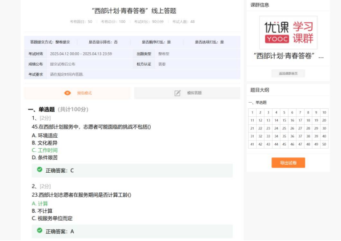Jump to question 31 in the outline grid
Viewport: 341px width, 241px height.
[252, 136]
